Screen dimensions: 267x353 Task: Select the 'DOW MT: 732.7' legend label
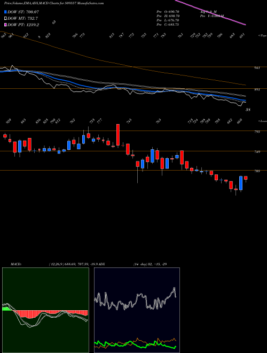[22, 19]
